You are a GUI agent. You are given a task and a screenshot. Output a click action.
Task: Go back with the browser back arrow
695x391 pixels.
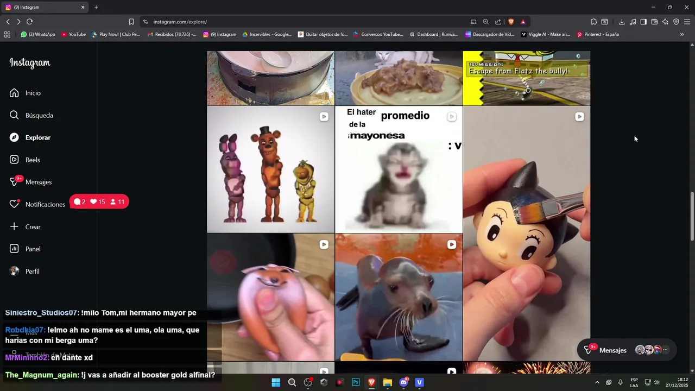pyautogui.click(x=8, y=22)
